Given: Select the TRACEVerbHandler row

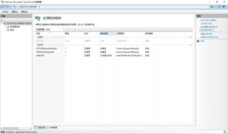Looking at the screenshot, I should (x=96, y=52).
